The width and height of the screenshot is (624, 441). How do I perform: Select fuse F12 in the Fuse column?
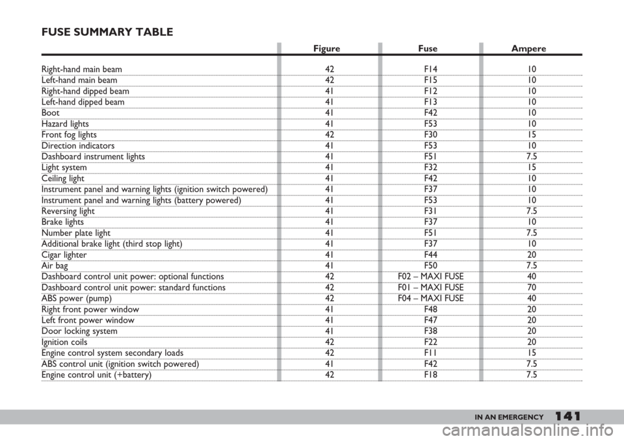pyautogui.click(x=430, y=91)
